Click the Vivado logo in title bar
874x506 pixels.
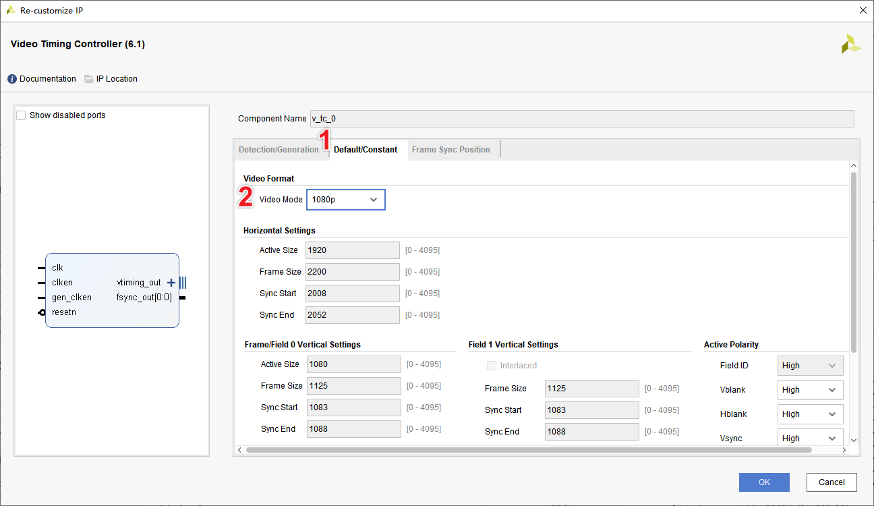(x=11, y=11)
